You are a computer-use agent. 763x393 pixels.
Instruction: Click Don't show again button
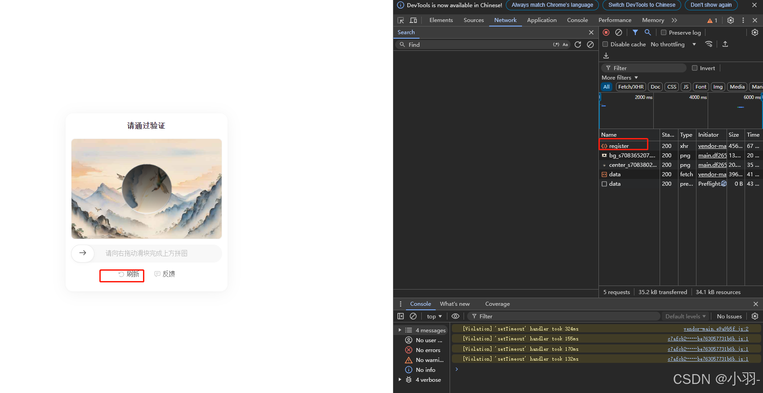[711, 5]
